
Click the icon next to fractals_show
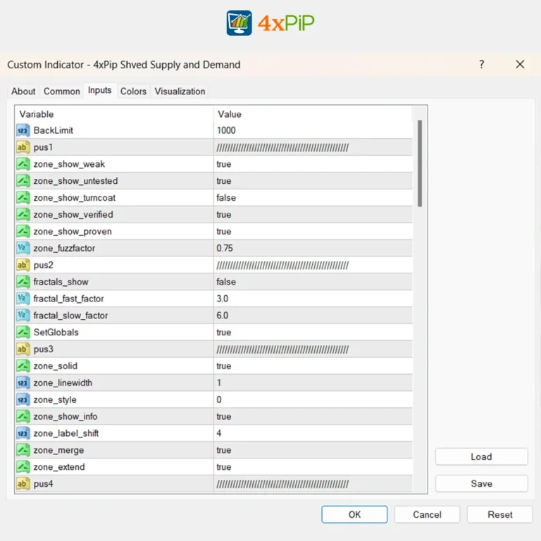coord(23,282)
